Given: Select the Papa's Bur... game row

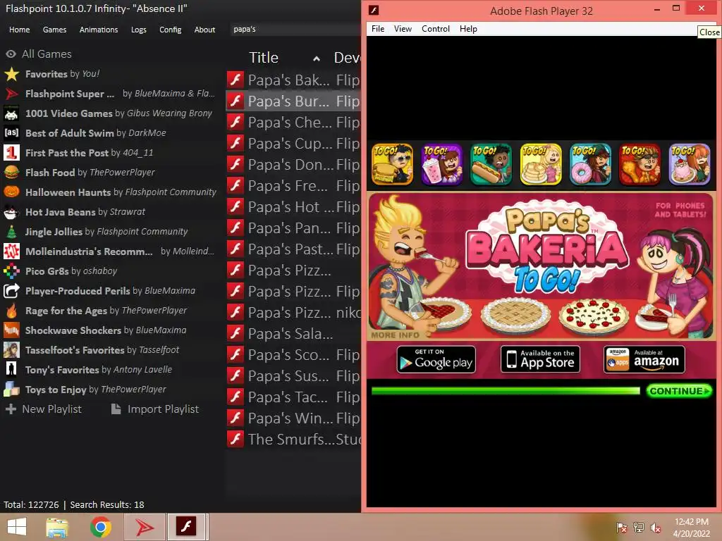Looking at the screenshot, I should [x=293, y=101].
